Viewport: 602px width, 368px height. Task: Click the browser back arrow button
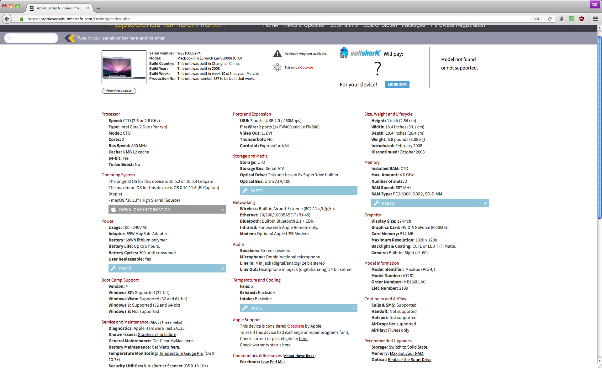click(x=7, y=19)
